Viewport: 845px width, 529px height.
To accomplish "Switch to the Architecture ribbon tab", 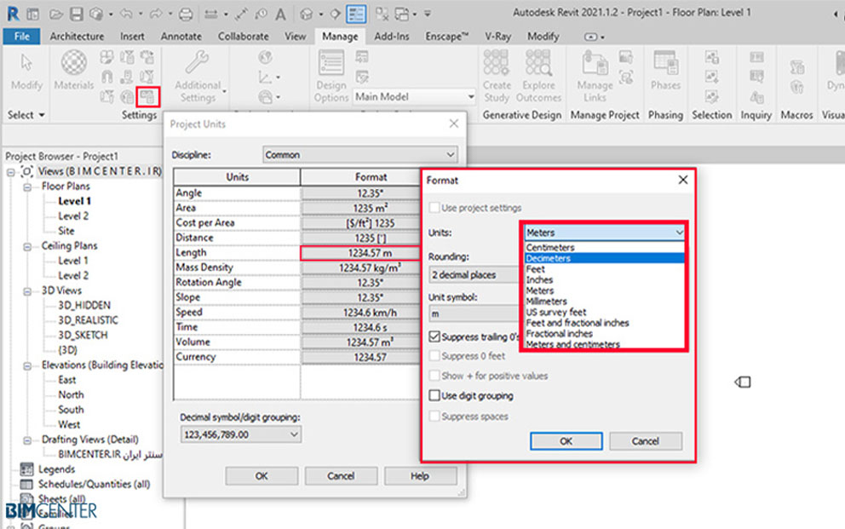I will (77, 37).
